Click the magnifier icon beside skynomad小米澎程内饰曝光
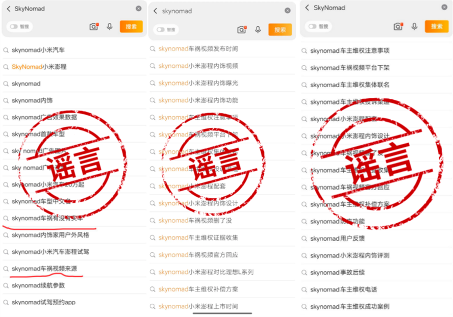 (x=153, y=83)
